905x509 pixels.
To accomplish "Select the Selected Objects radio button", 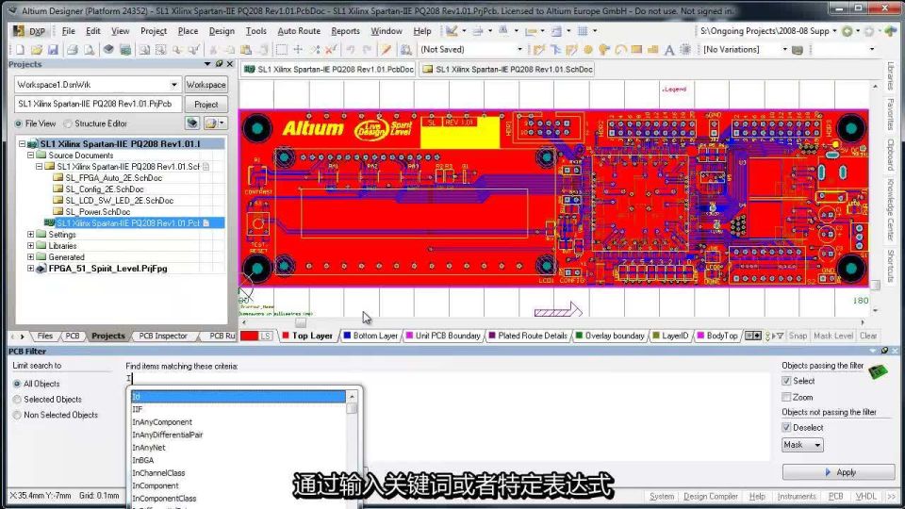I will click(x=17, y=400).
